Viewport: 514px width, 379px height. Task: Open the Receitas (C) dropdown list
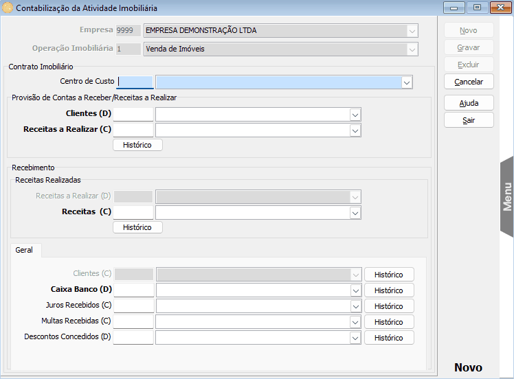point(355,213)
